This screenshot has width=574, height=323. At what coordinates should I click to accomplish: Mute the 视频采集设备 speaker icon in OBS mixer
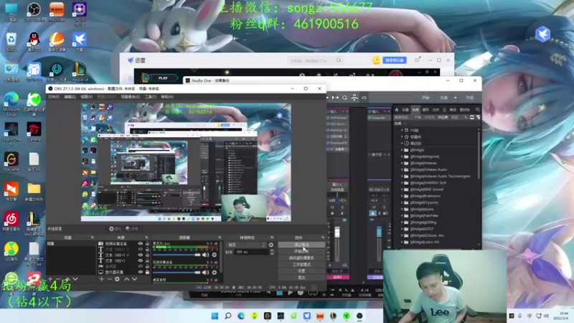click(206, 273)
